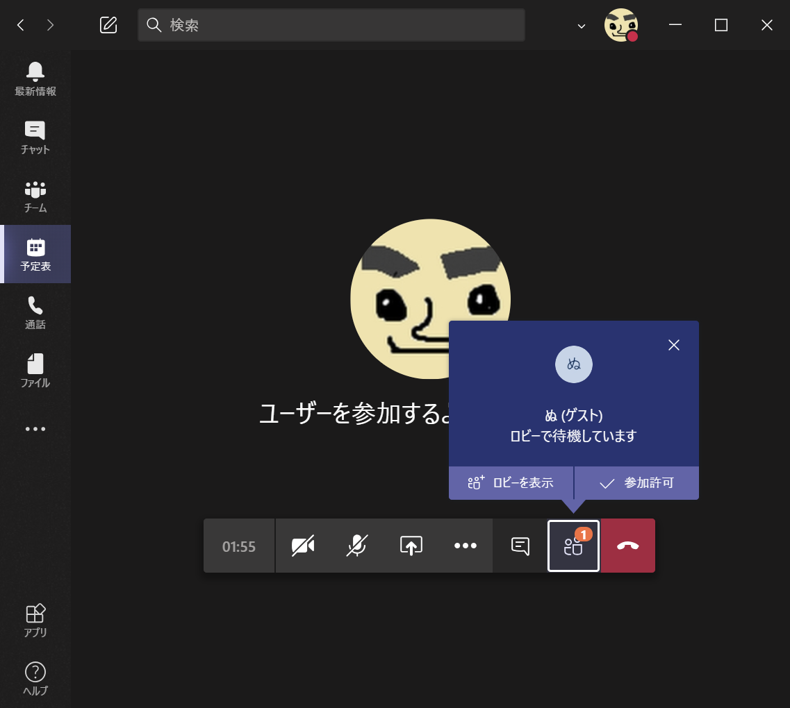This screenshot has height=708, width=790.
Task: Click the large meeting participant avatar
Action: point(430,299)
